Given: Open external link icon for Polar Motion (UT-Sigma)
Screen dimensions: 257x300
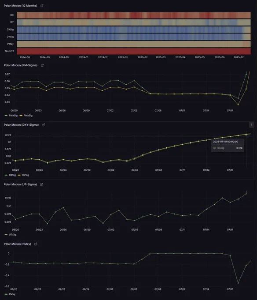Looking at the screenshot, I should (41, 184).
